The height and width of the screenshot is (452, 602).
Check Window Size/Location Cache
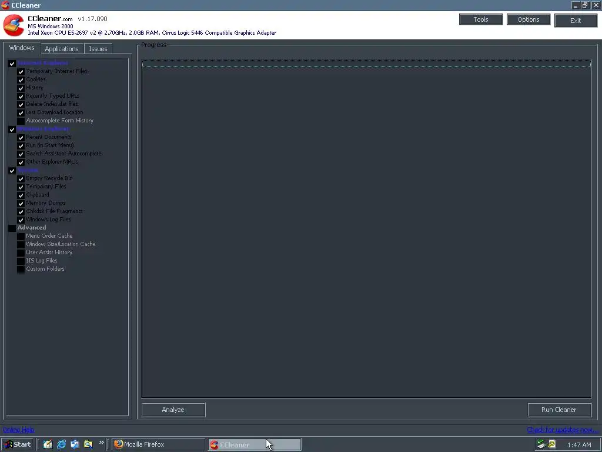(21, 244)
